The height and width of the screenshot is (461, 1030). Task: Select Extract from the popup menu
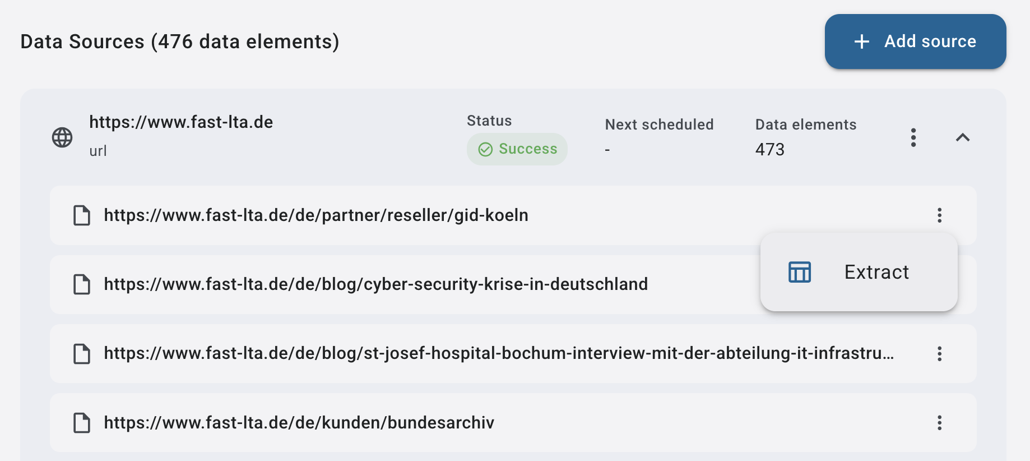(x=876, y=272)
